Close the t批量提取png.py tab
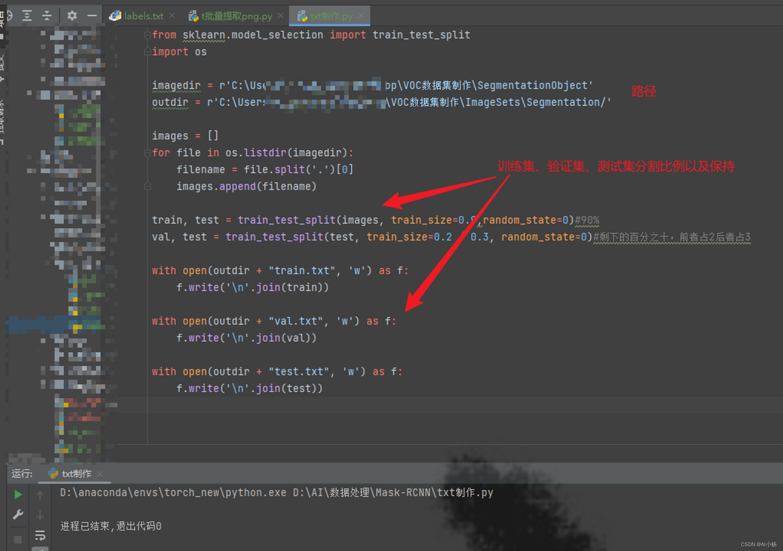Viewport: 783px width, 551px height. pos(280,16)
